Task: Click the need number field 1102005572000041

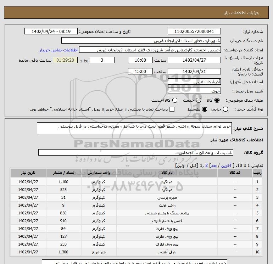Action: pos(194,31)
